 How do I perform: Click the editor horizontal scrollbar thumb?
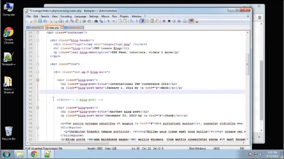pos(69,143)
